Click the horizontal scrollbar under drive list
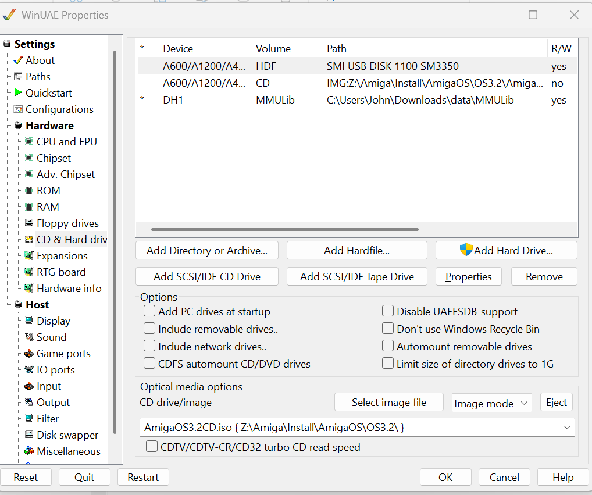The width and height of the screenshot is (592, 495). pyautogui.click(x=284, y=230)
